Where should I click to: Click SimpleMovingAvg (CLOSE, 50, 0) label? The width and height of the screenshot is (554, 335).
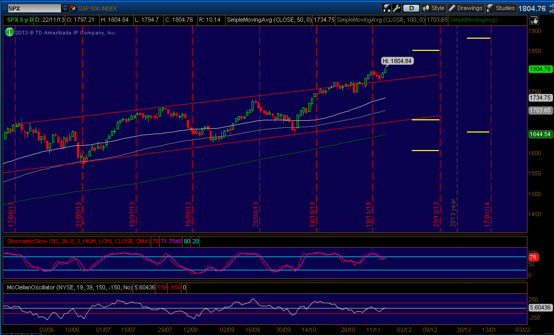point(269,20)
